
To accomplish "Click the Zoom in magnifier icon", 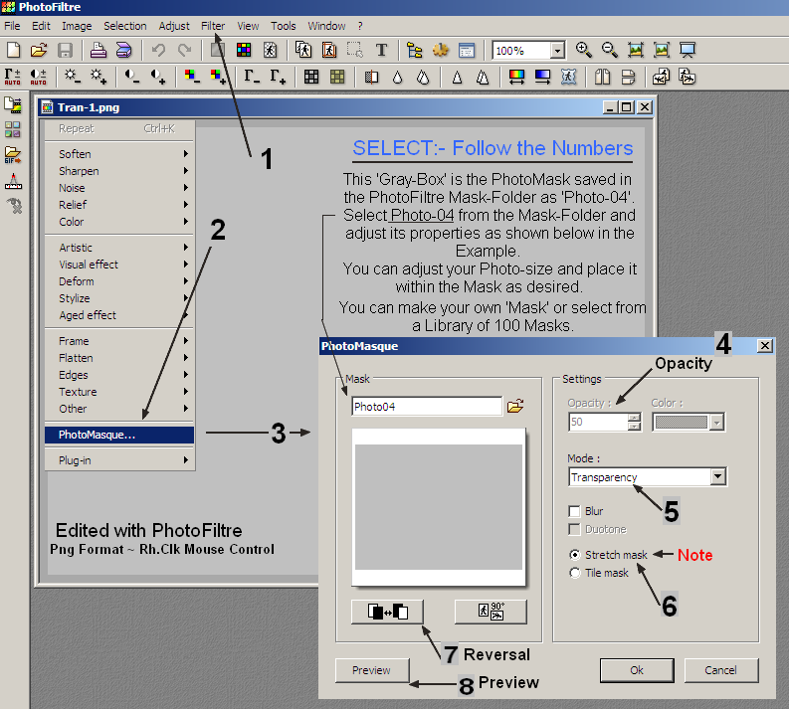I will click(x=584, y=50).
